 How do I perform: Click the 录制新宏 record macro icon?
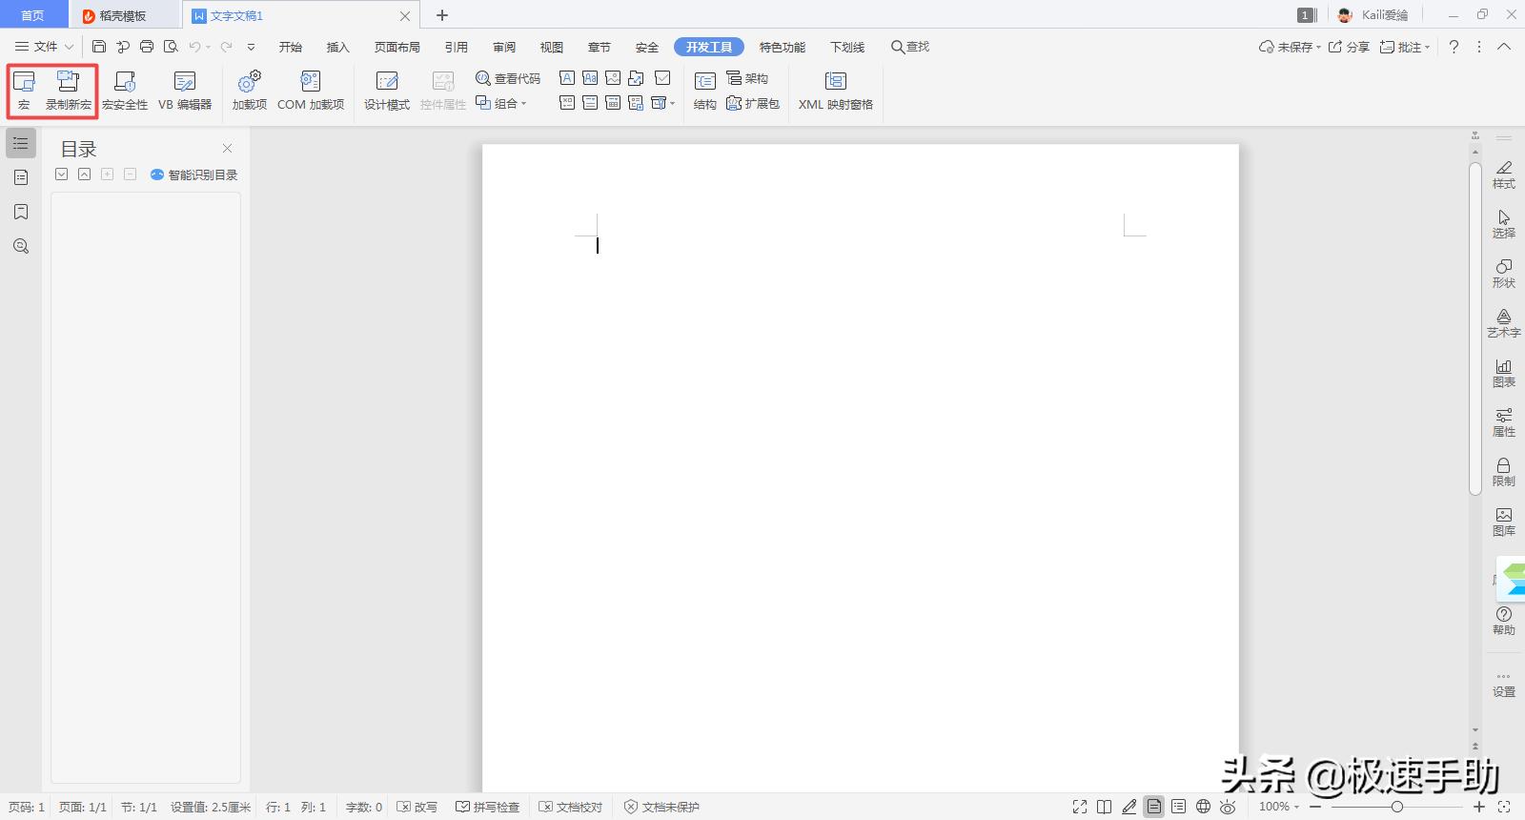(68, 82)
